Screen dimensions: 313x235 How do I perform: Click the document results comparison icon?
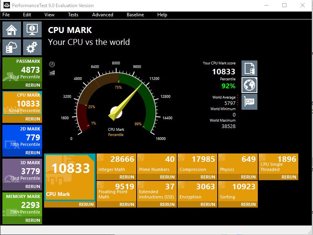point(249,68)
